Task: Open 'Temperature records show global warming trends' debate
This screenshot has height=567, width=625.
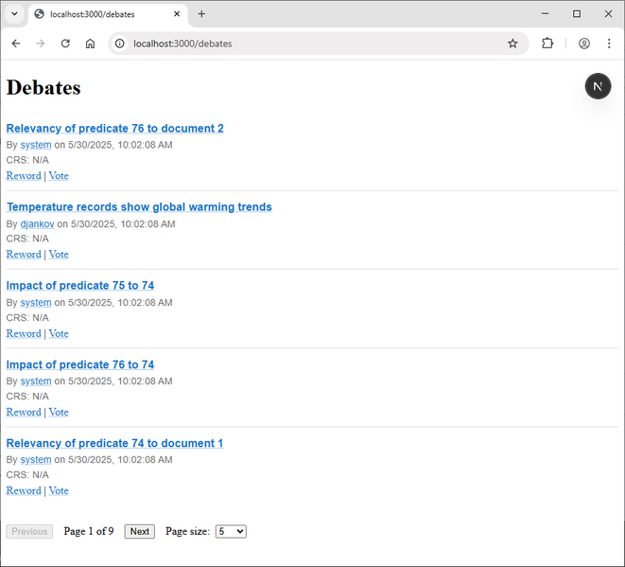Action: pyautogui.click(x=139, y=207)
